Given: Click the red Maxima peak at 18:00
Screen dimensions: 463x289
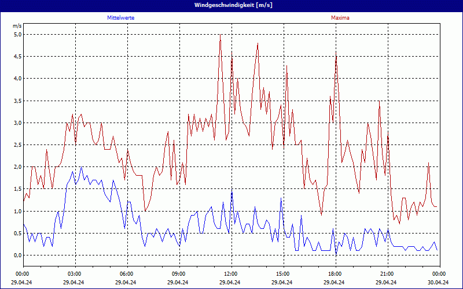Looking at the screenshot, I should [336, 53].
